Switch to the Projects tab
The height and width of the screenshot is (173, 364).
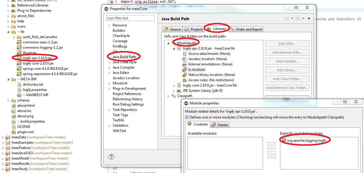[x=194, y=29]
